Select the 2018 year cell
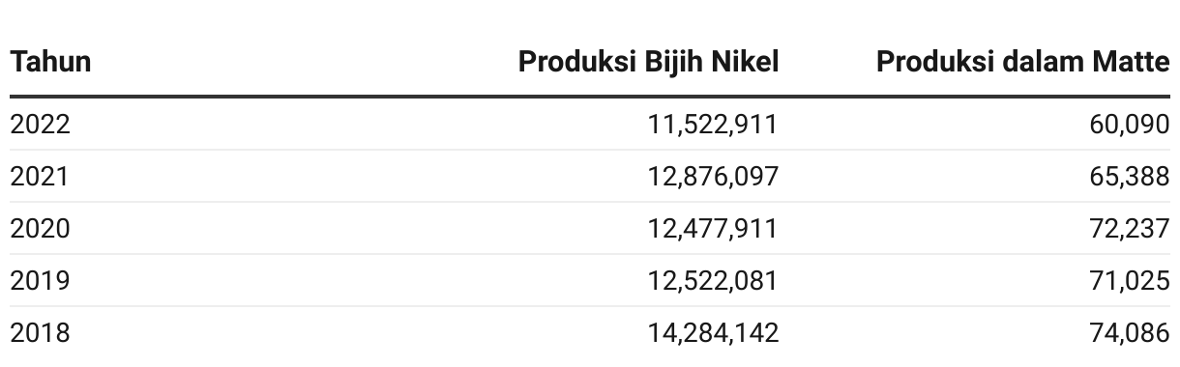Image resolution: width=1180 pixels, height=367 pixels. pos(40,333)
